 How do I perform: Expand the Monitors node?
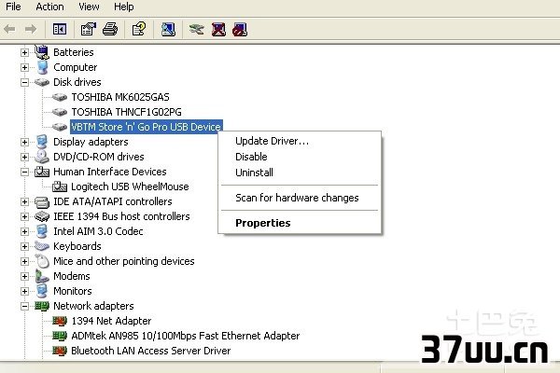tap(24, 291)
